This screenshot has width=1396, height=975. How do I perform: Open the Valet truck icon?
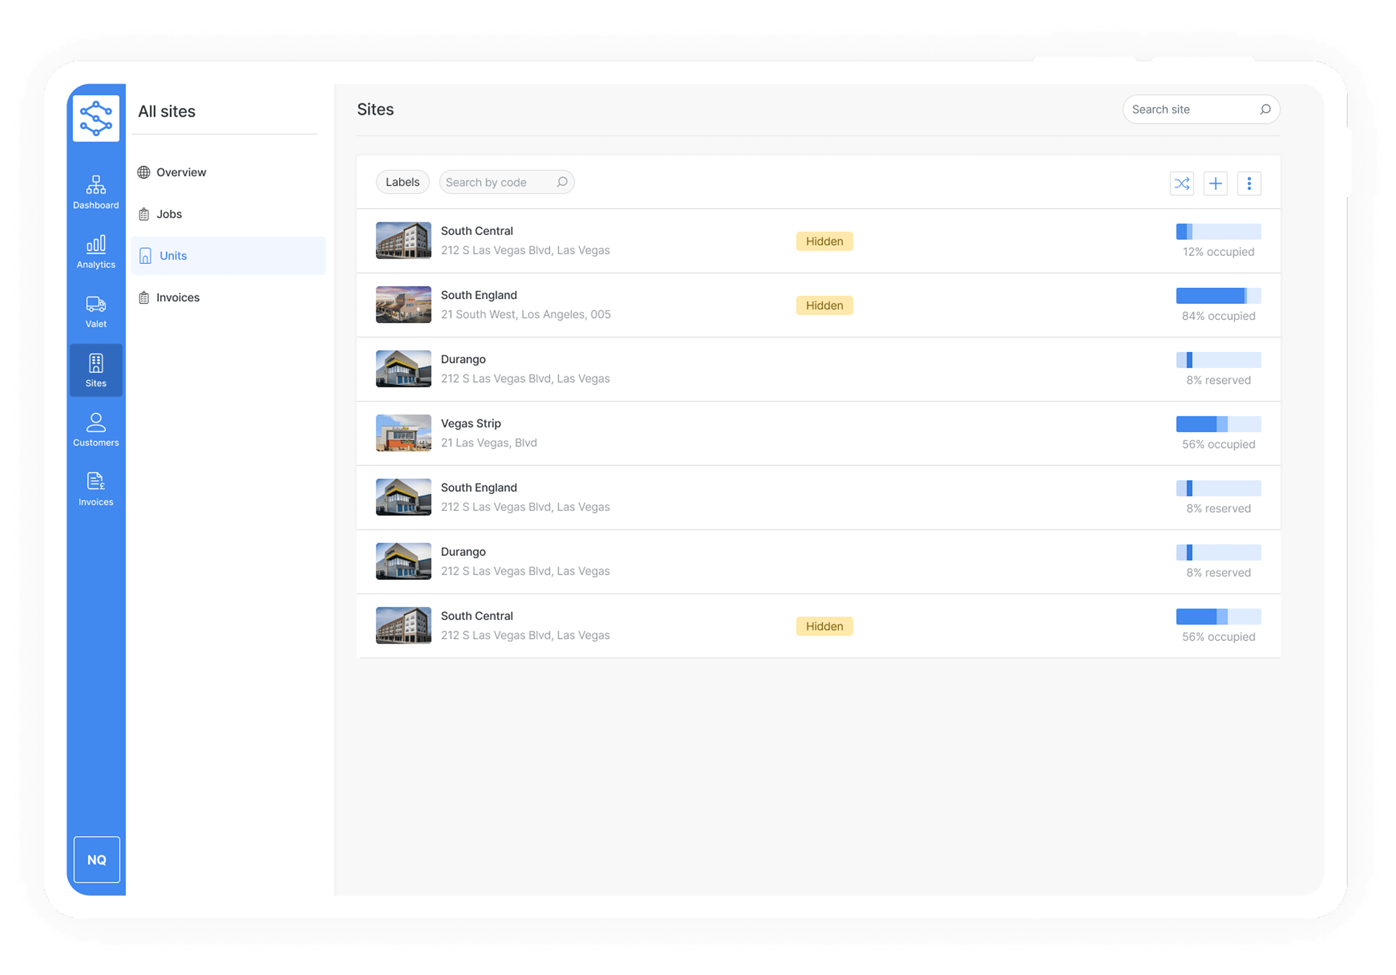pos(96,311)
